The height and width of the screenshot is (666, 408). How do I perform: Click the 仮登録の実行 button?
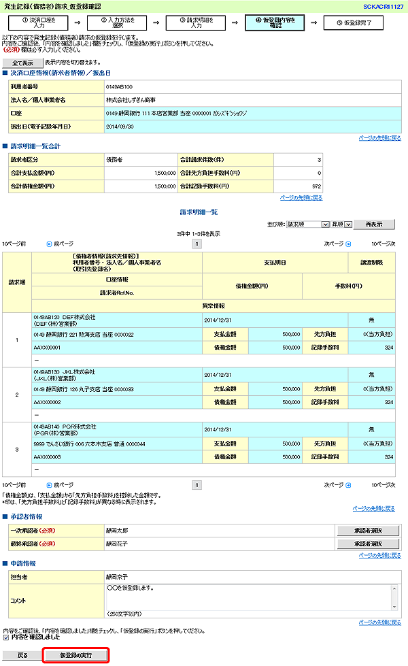(76, 655)
